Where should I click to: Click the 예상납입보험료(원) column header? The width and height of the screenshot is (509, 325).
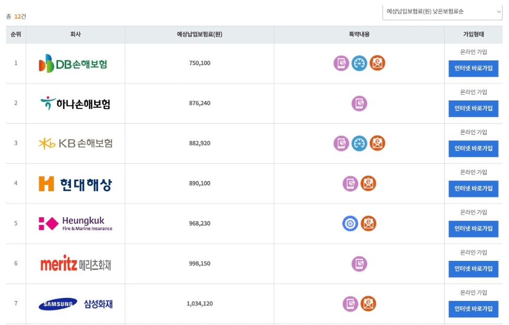pyautogui.click(x=199, y=34)
